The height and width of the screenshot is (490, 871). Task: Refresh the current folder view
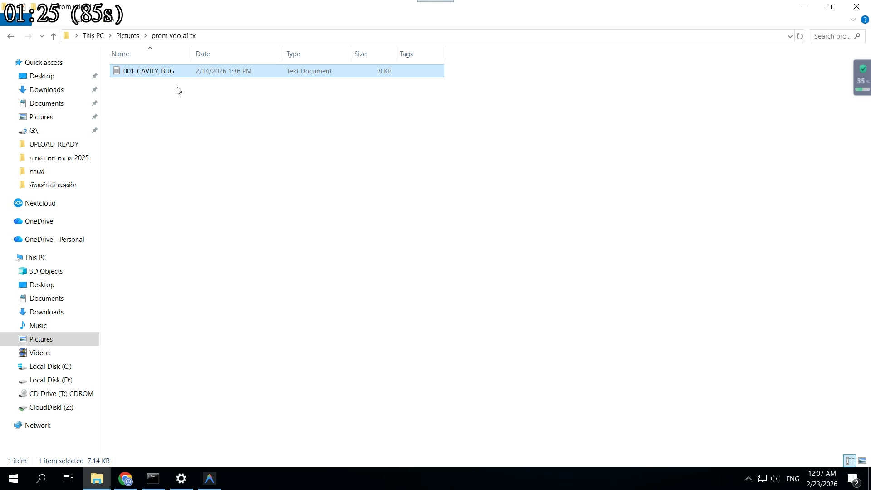pyautogui.click(x=800, y=36)
